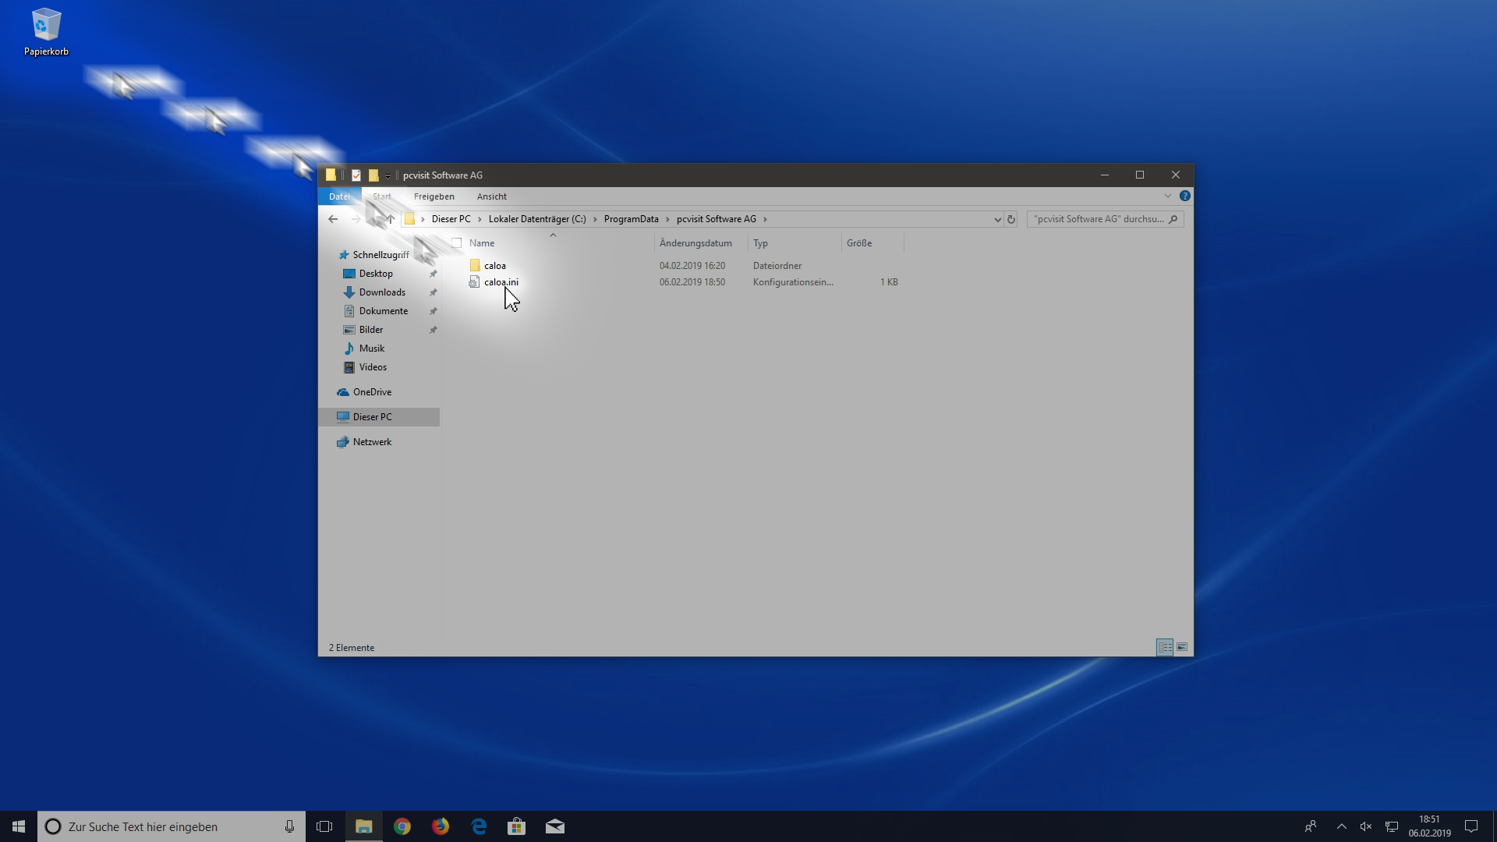Select Netzwerk in the navigation pane
1497x842 pixels.
372,442
